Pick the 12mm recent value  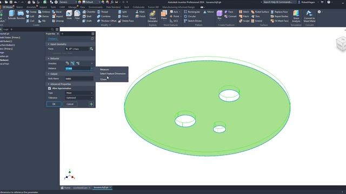coord(103,79)
